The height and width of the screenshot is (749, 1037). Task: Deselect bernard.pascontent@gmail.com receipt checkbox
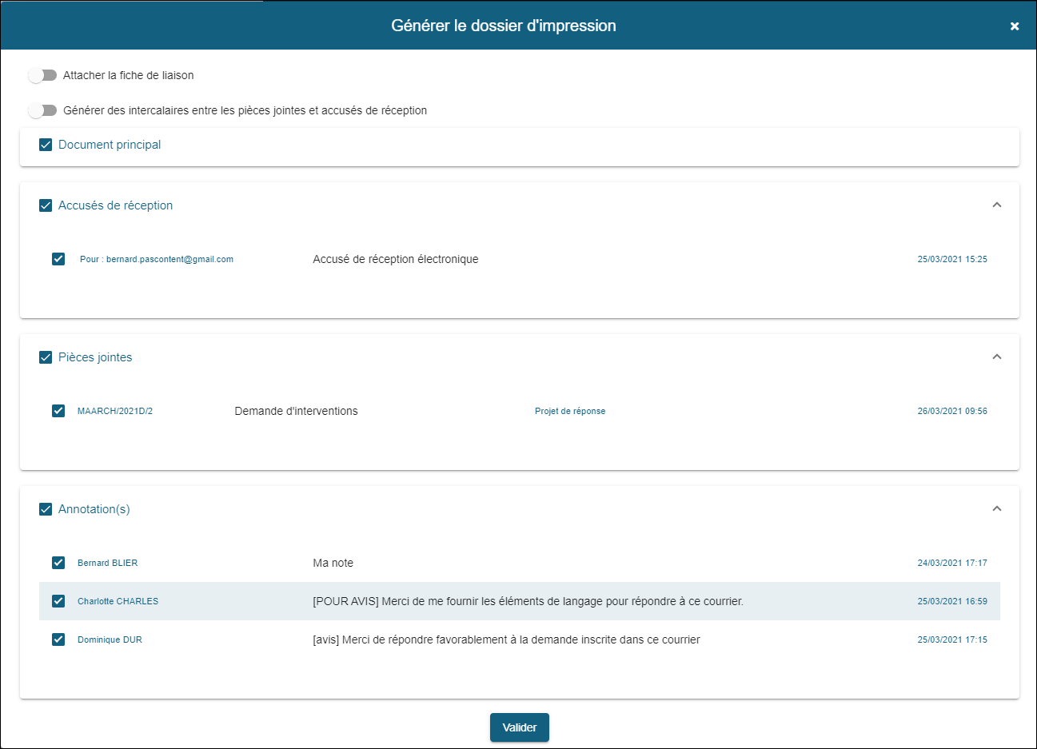[x=58, y=259]
